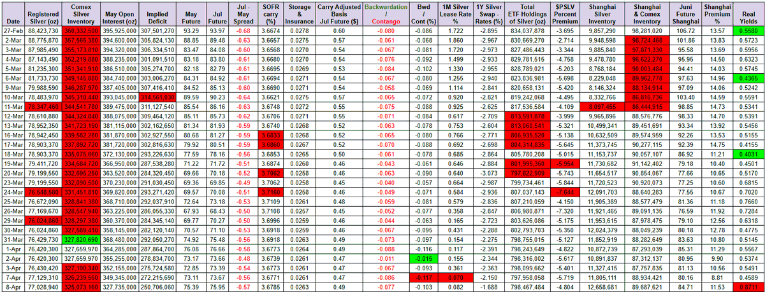Viewport: 765px width, 292px height.
Task: Click May Future value 93.29
Action: 190,31
